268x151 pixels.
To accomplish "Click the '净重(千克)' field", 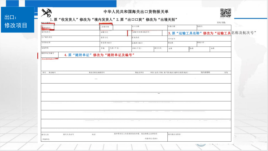I will (x=142, y=49).
